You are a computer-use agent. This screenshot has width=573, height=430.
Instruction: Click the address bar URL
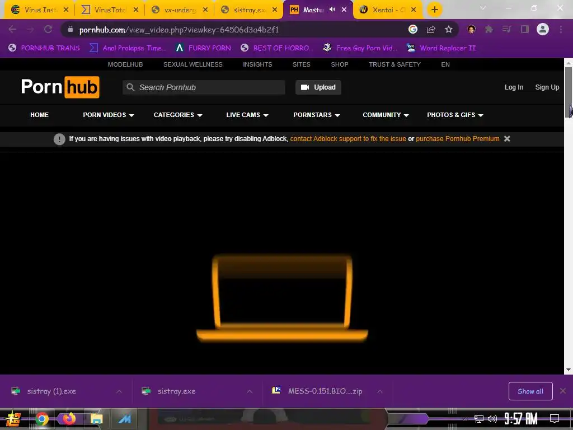179,30
